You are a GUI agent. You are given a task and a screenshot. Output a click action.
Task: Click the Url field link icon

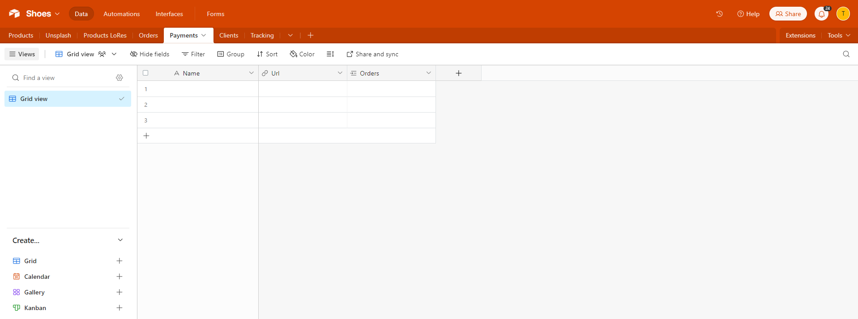265,73
